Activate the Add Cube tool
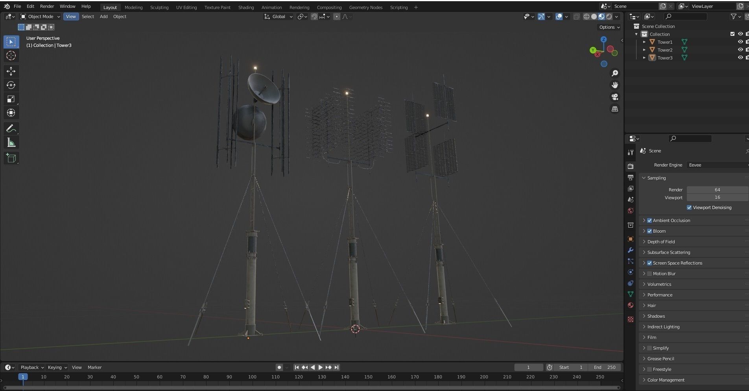 11,158
